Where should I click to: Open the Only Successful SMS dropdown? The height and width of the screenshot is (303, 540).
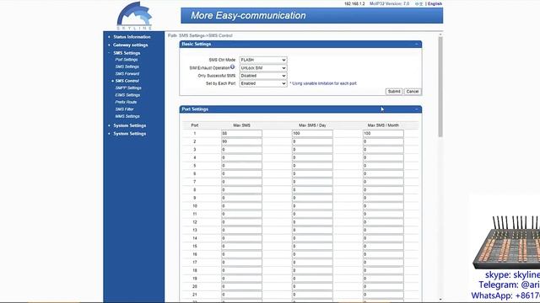click(263, 76)
